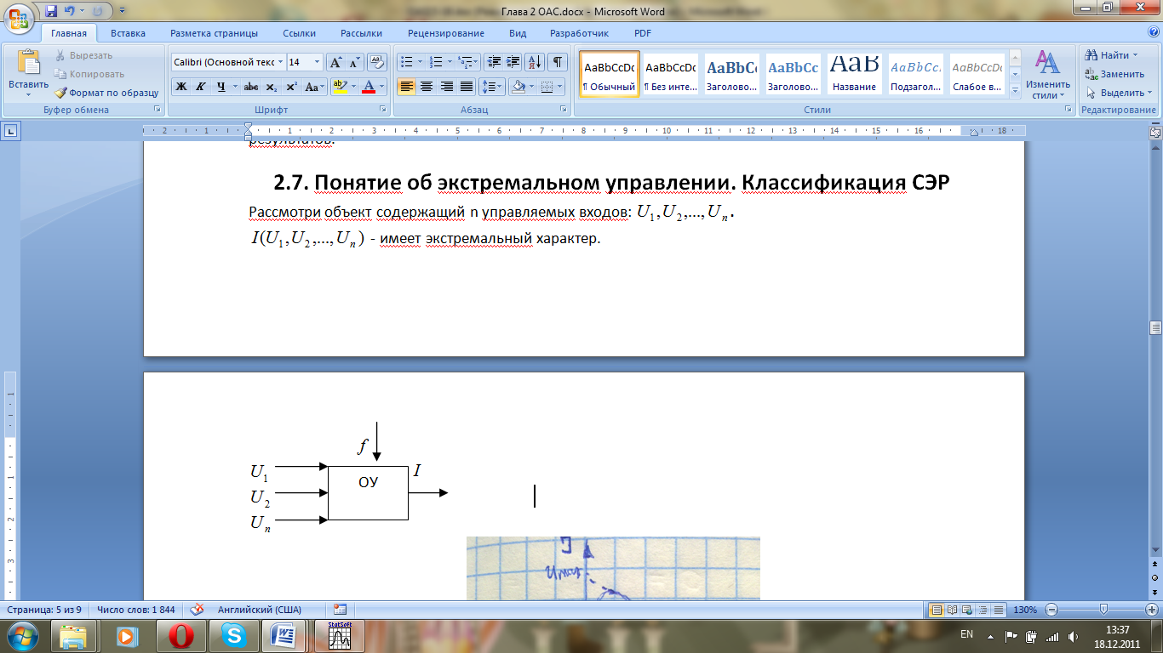Click the vertical scrollbar thumb
This screenshot has width=1163, height=653.
click(x=1155, y=327)
